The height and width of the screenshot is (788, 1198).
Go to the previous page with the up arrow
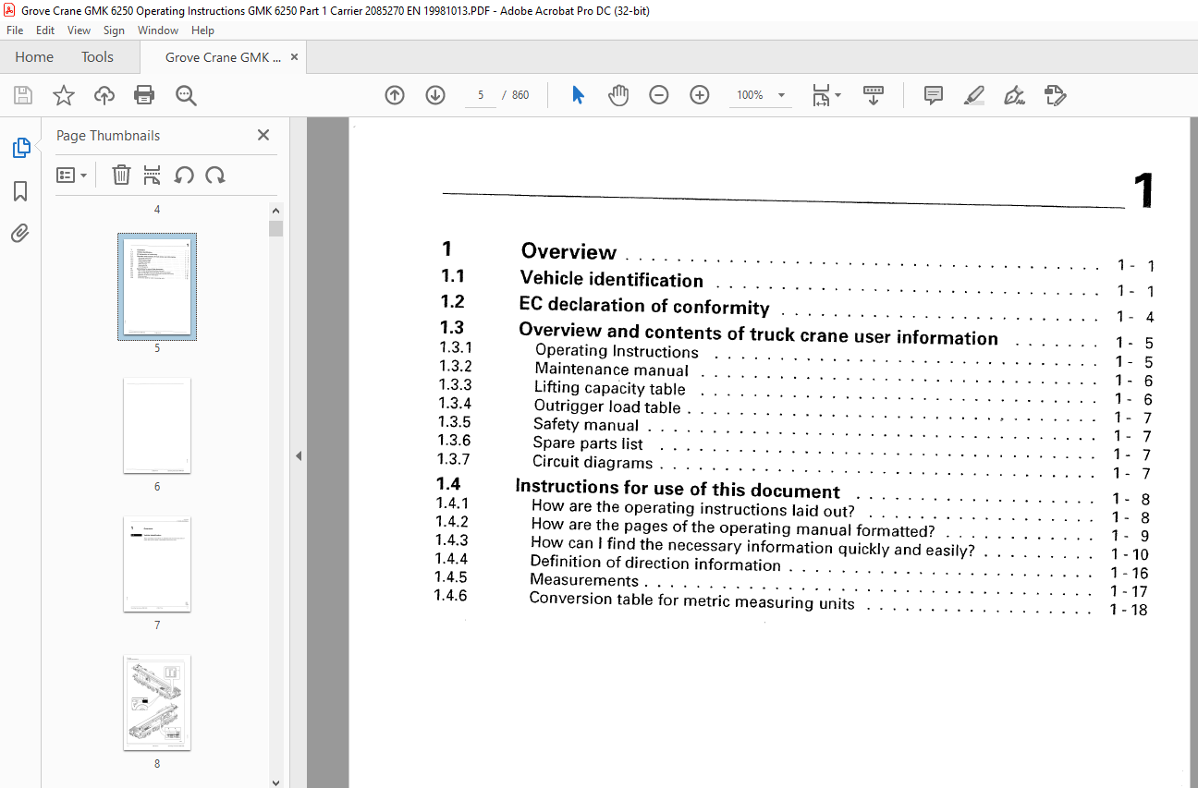point(395,95)
